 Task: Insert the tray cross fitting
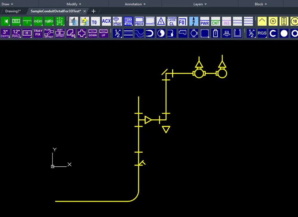pyautogui.click(x=82, y=33)
